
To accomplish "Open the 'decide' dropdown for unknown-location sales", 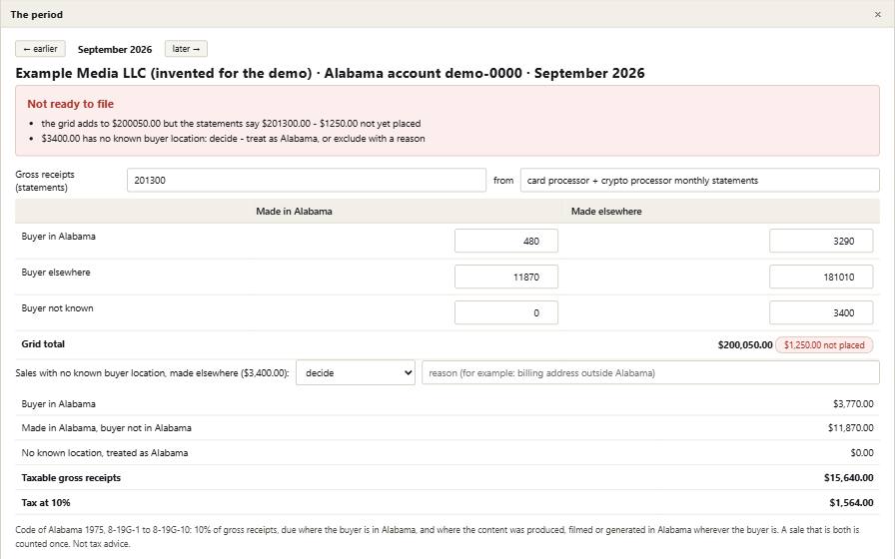I will [356, 373].
